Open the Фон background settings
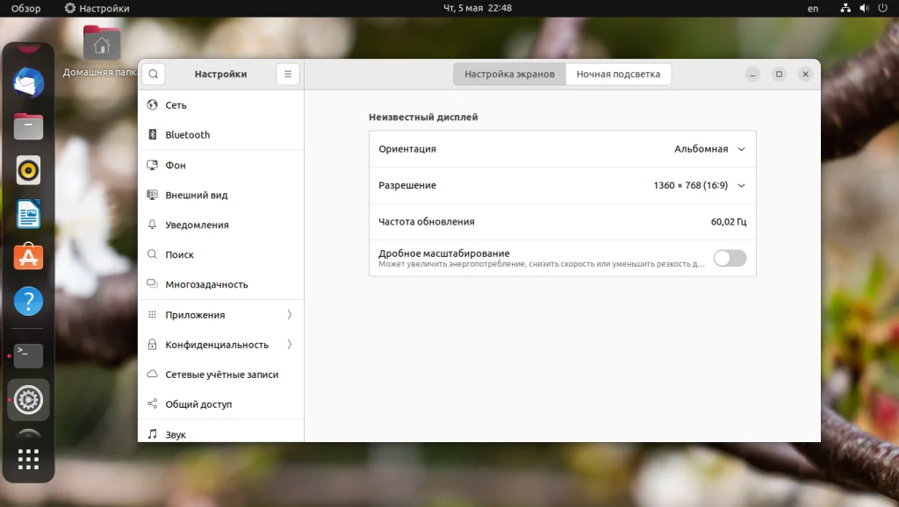 pos(176,164)
